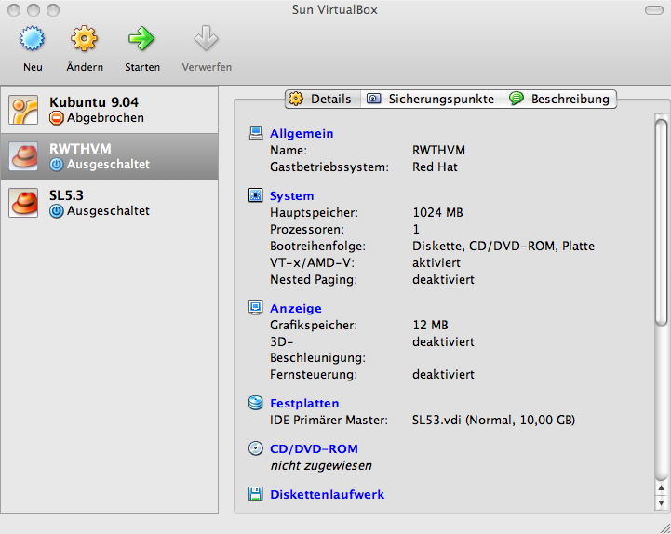The width and height of the screenshot is (671, 534).
Task: Click the power-off status icon of SL5.3
Action: (x=57, y=211)
